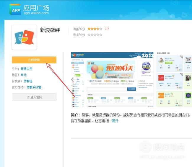Viewport: 192px width, 167px height.
Task: Click the APP logo icon in header
Action: pos(15,9)
